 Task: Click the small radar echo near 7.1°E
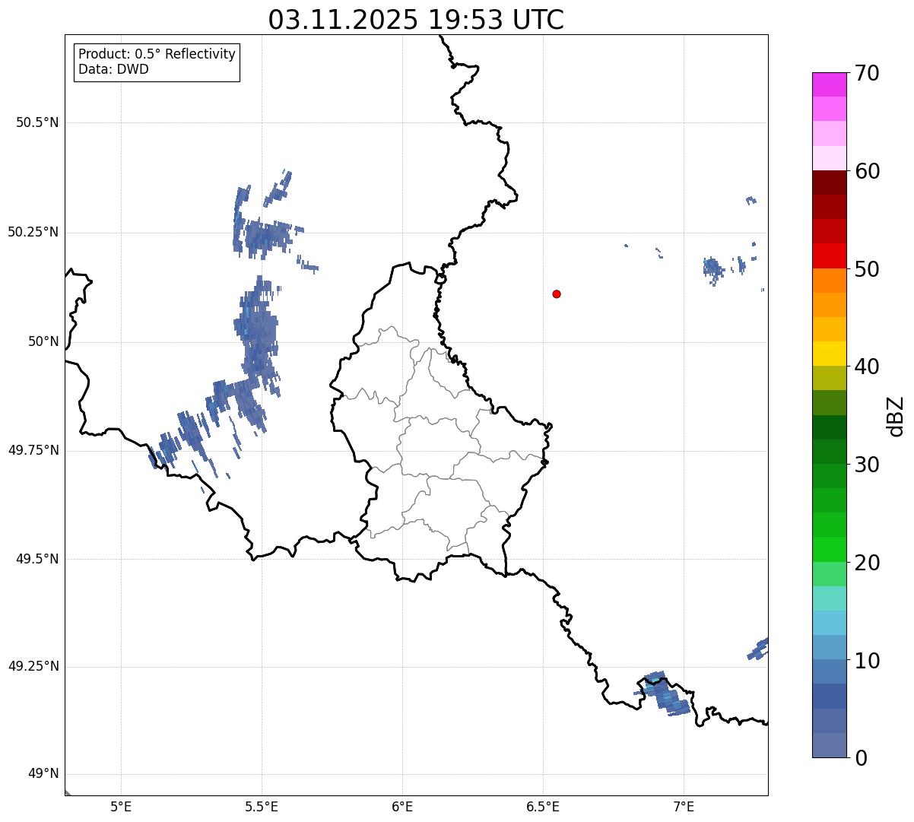click(x=712, y=268)
